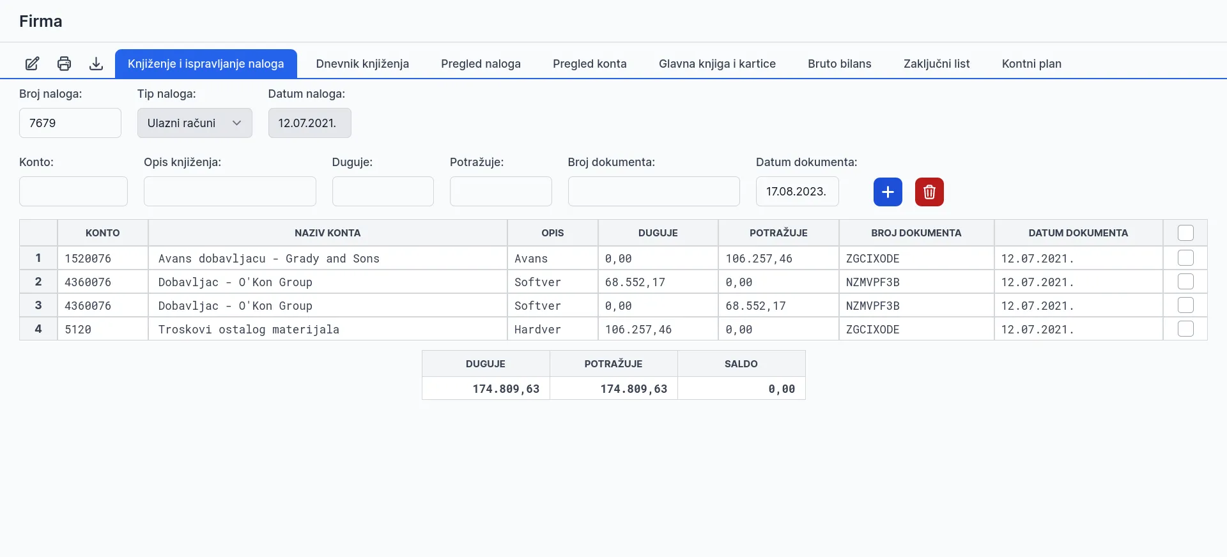Click the Datum naloga date field
The image size is (1227, 557).
coord(310,123)
